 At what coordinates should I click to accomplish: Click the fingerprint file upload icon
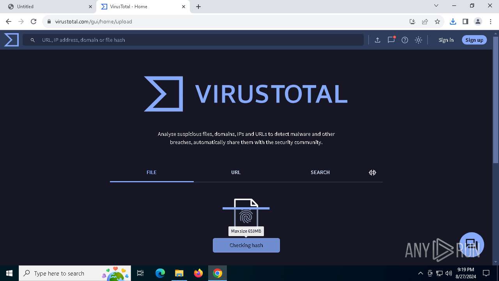pyautogui.click(x=246, y=213)
